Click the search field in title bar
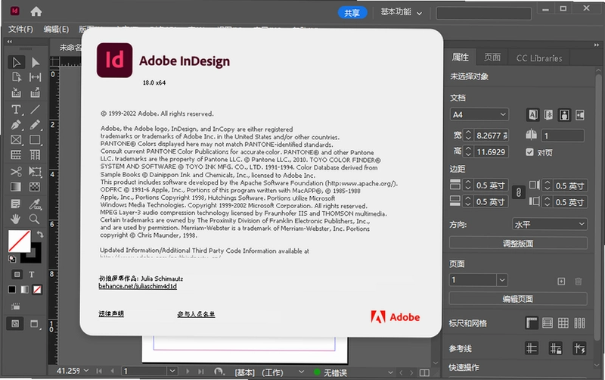The image size is (605, 380). click(483, 13)
